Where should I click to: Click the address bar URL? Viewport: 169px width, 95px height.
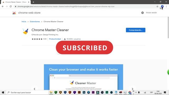pyautogui.click(x=66, y=6)
